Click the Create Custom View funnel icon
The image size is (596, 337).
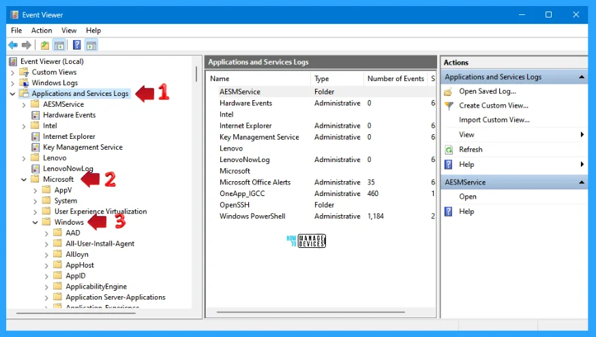tap(449, 106)
